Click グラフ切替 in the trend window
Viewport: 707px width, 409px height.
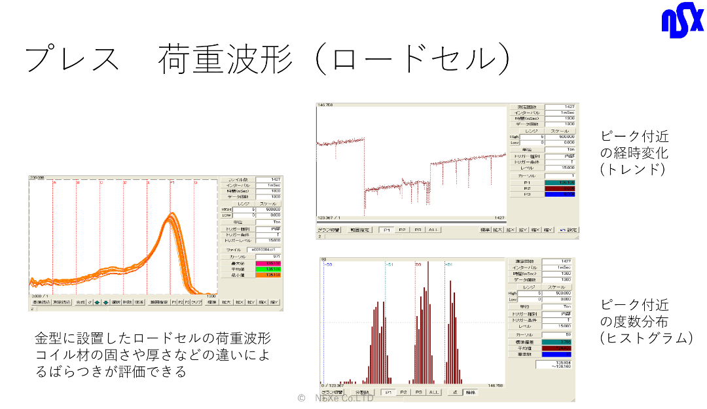point(329,230)
